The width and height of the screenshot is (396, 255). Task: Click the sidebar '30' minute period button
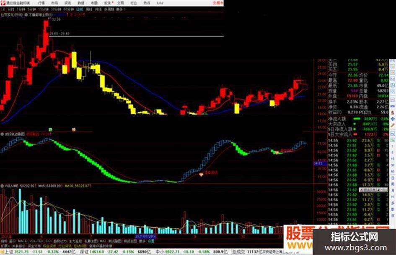(x=393, y=165)
